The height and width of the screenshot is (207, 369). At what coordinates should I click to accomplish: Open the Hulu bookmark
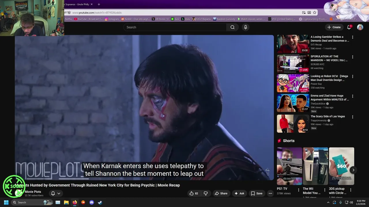(186, 19)
